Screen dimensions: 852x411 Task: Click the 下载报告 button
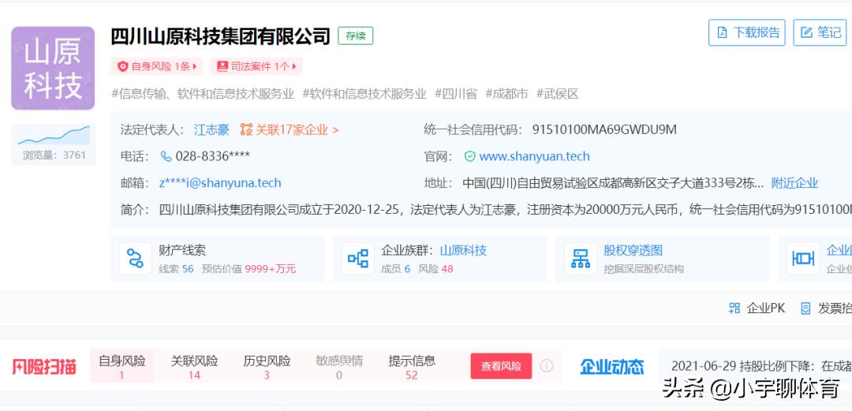click(746, 32)
